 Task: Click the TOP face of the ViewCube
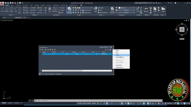(182, 29)
